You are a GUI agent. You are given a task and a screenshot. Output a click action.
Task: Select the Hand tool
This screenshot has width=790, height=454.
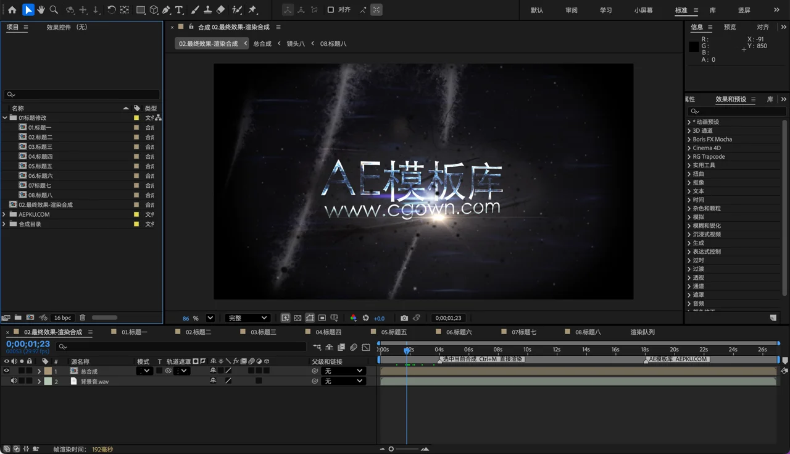(x=41, y=10)
